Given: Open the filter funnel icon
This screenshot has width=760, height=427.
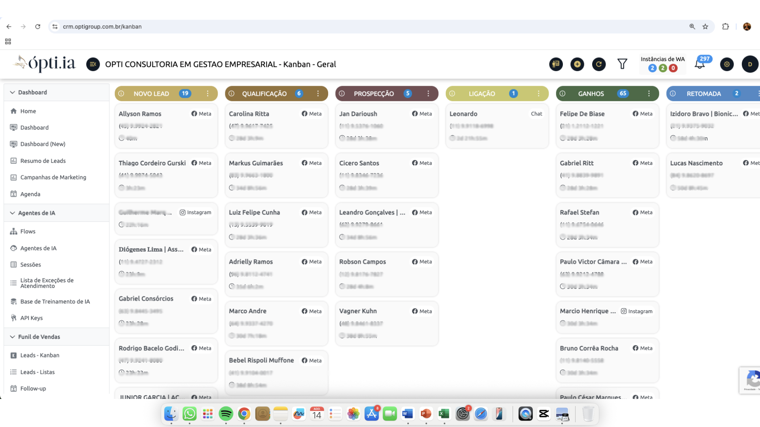Looking at the screenshot, I should (x=622, y=64).
